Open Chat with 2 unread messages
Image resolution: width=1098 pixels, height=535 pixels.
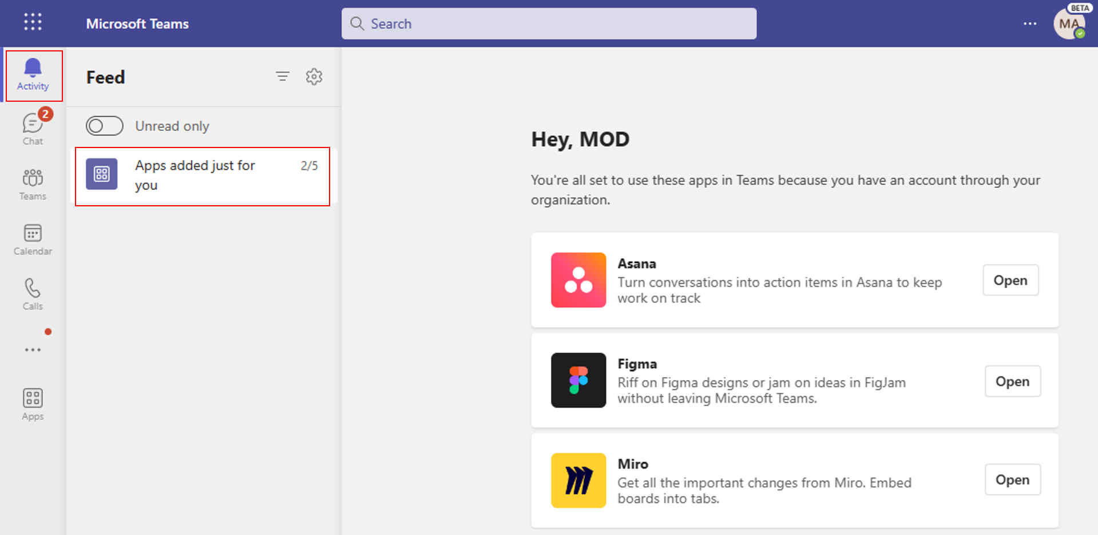click(x=33, y=127)
